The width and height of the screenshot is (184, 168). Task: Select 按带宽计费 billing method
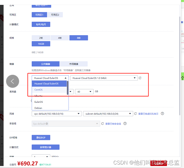(45, 147)
